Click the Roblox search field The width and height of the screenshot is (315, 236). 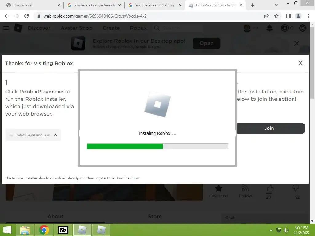(x=178, y=28)
